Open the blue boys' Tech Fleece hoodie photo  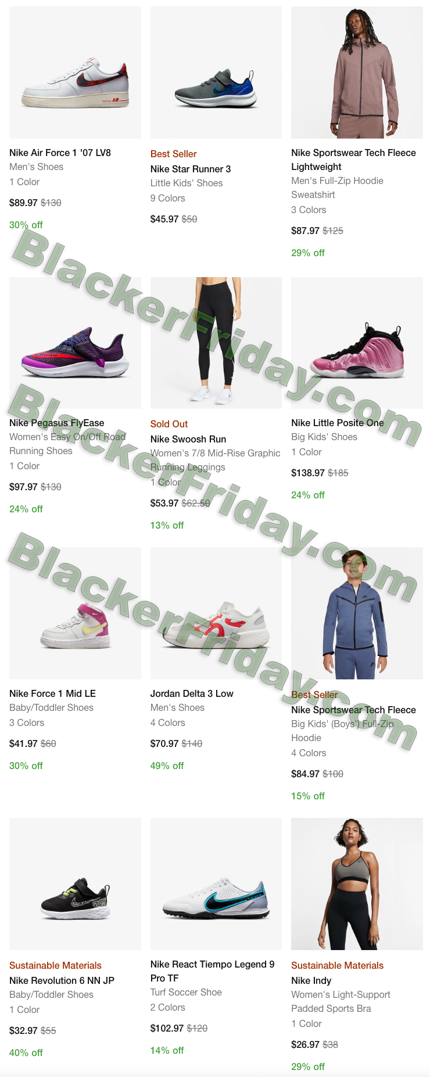coord(357,613)
